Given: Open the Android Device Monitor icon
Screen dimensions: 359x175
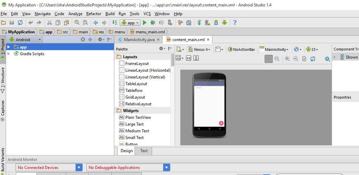Looking at the screenshot, I should click(x=225, y=23).
